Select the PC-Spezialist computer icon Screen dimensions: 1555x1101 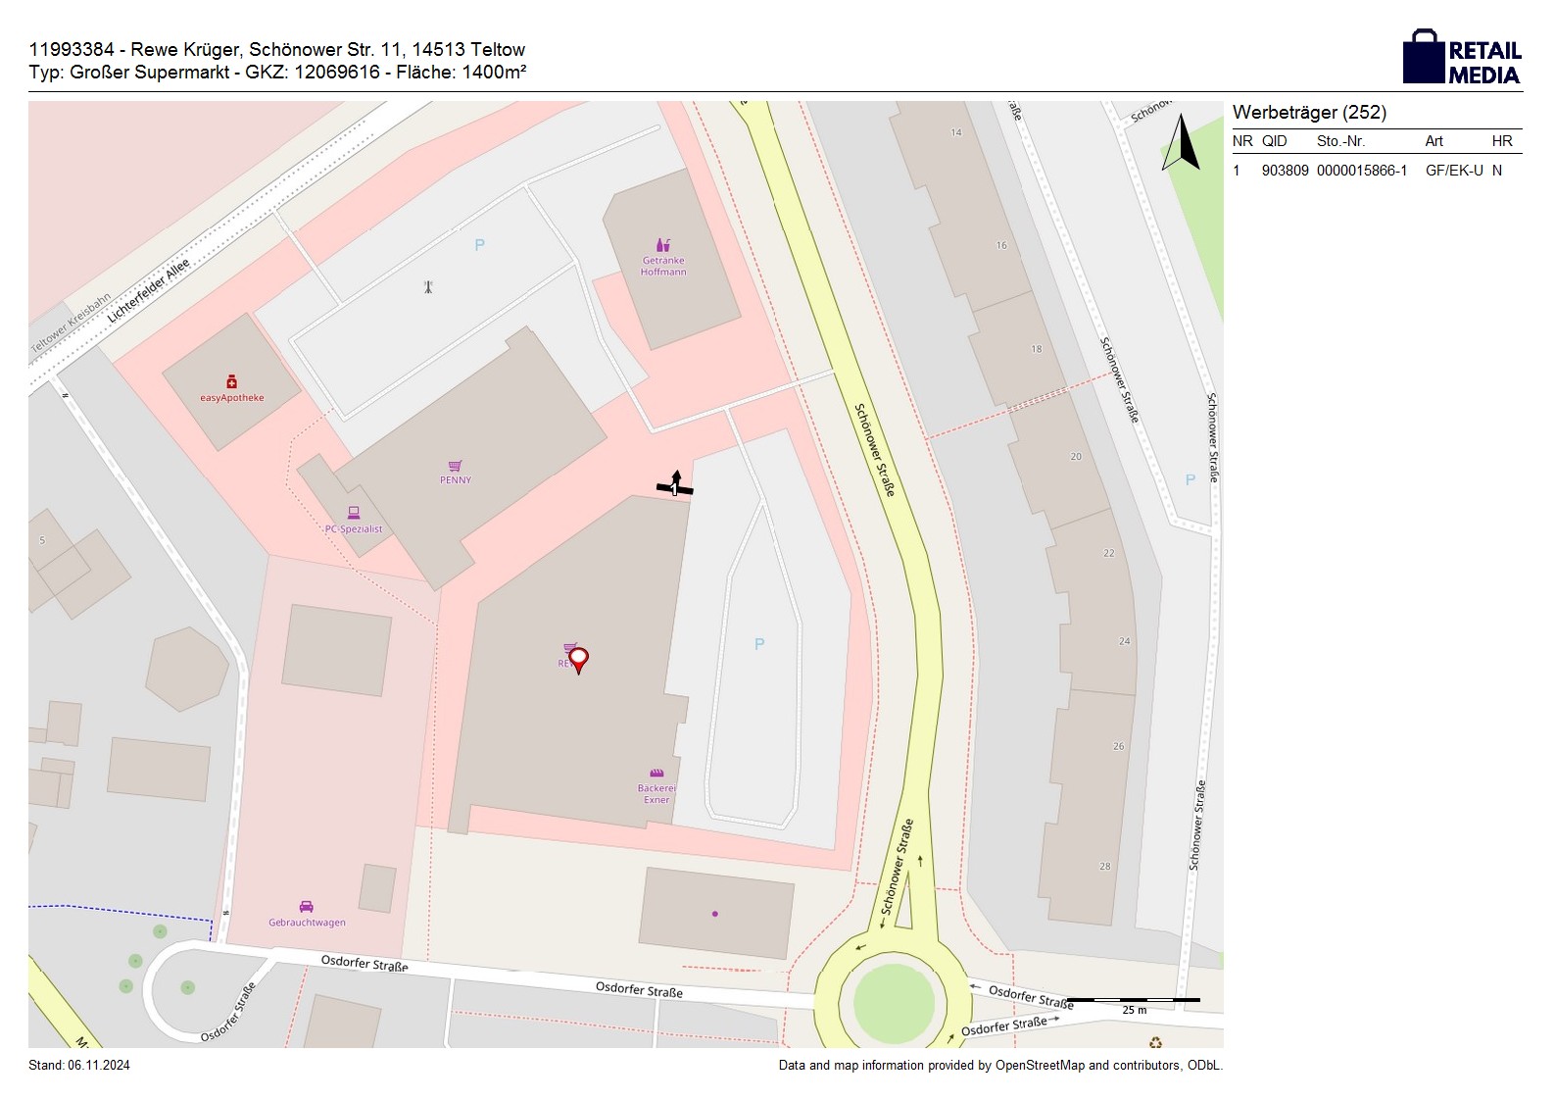[354, 513]
